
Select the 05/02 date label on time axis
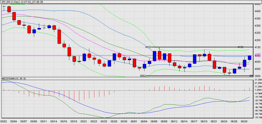click(4, 122)
